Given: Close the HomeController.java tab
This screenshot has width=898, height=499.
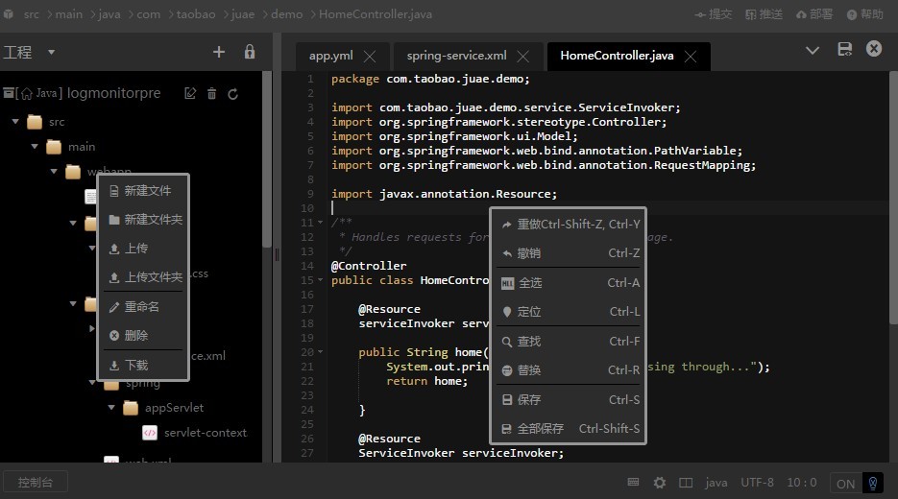Looking at the screenshot, I should coord(691,57).
